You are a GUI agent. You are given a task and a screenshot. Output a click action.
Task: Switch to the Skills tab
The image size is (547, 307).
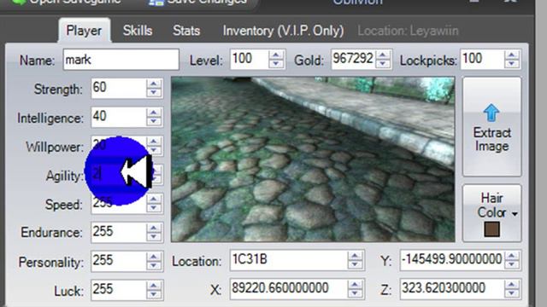coord(138,31)
